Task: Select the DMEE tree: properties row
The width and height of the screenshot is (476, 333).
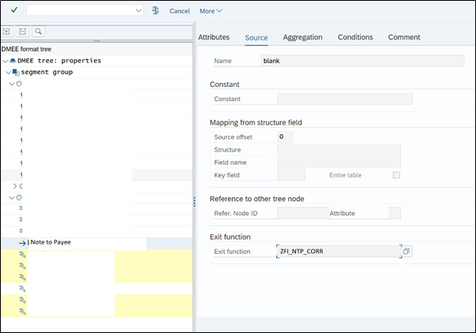Action: click(96, 61)
